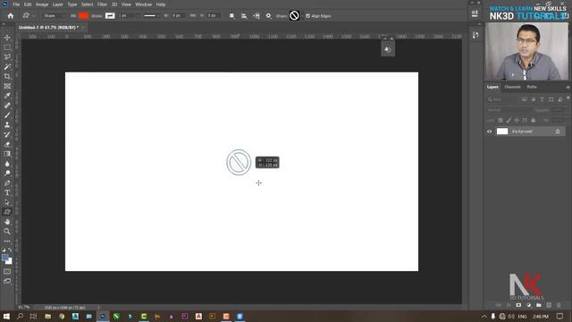The width and height of the screenshot is (572, 322).
Task: Open the Window menu
Action: pos(143,4)
